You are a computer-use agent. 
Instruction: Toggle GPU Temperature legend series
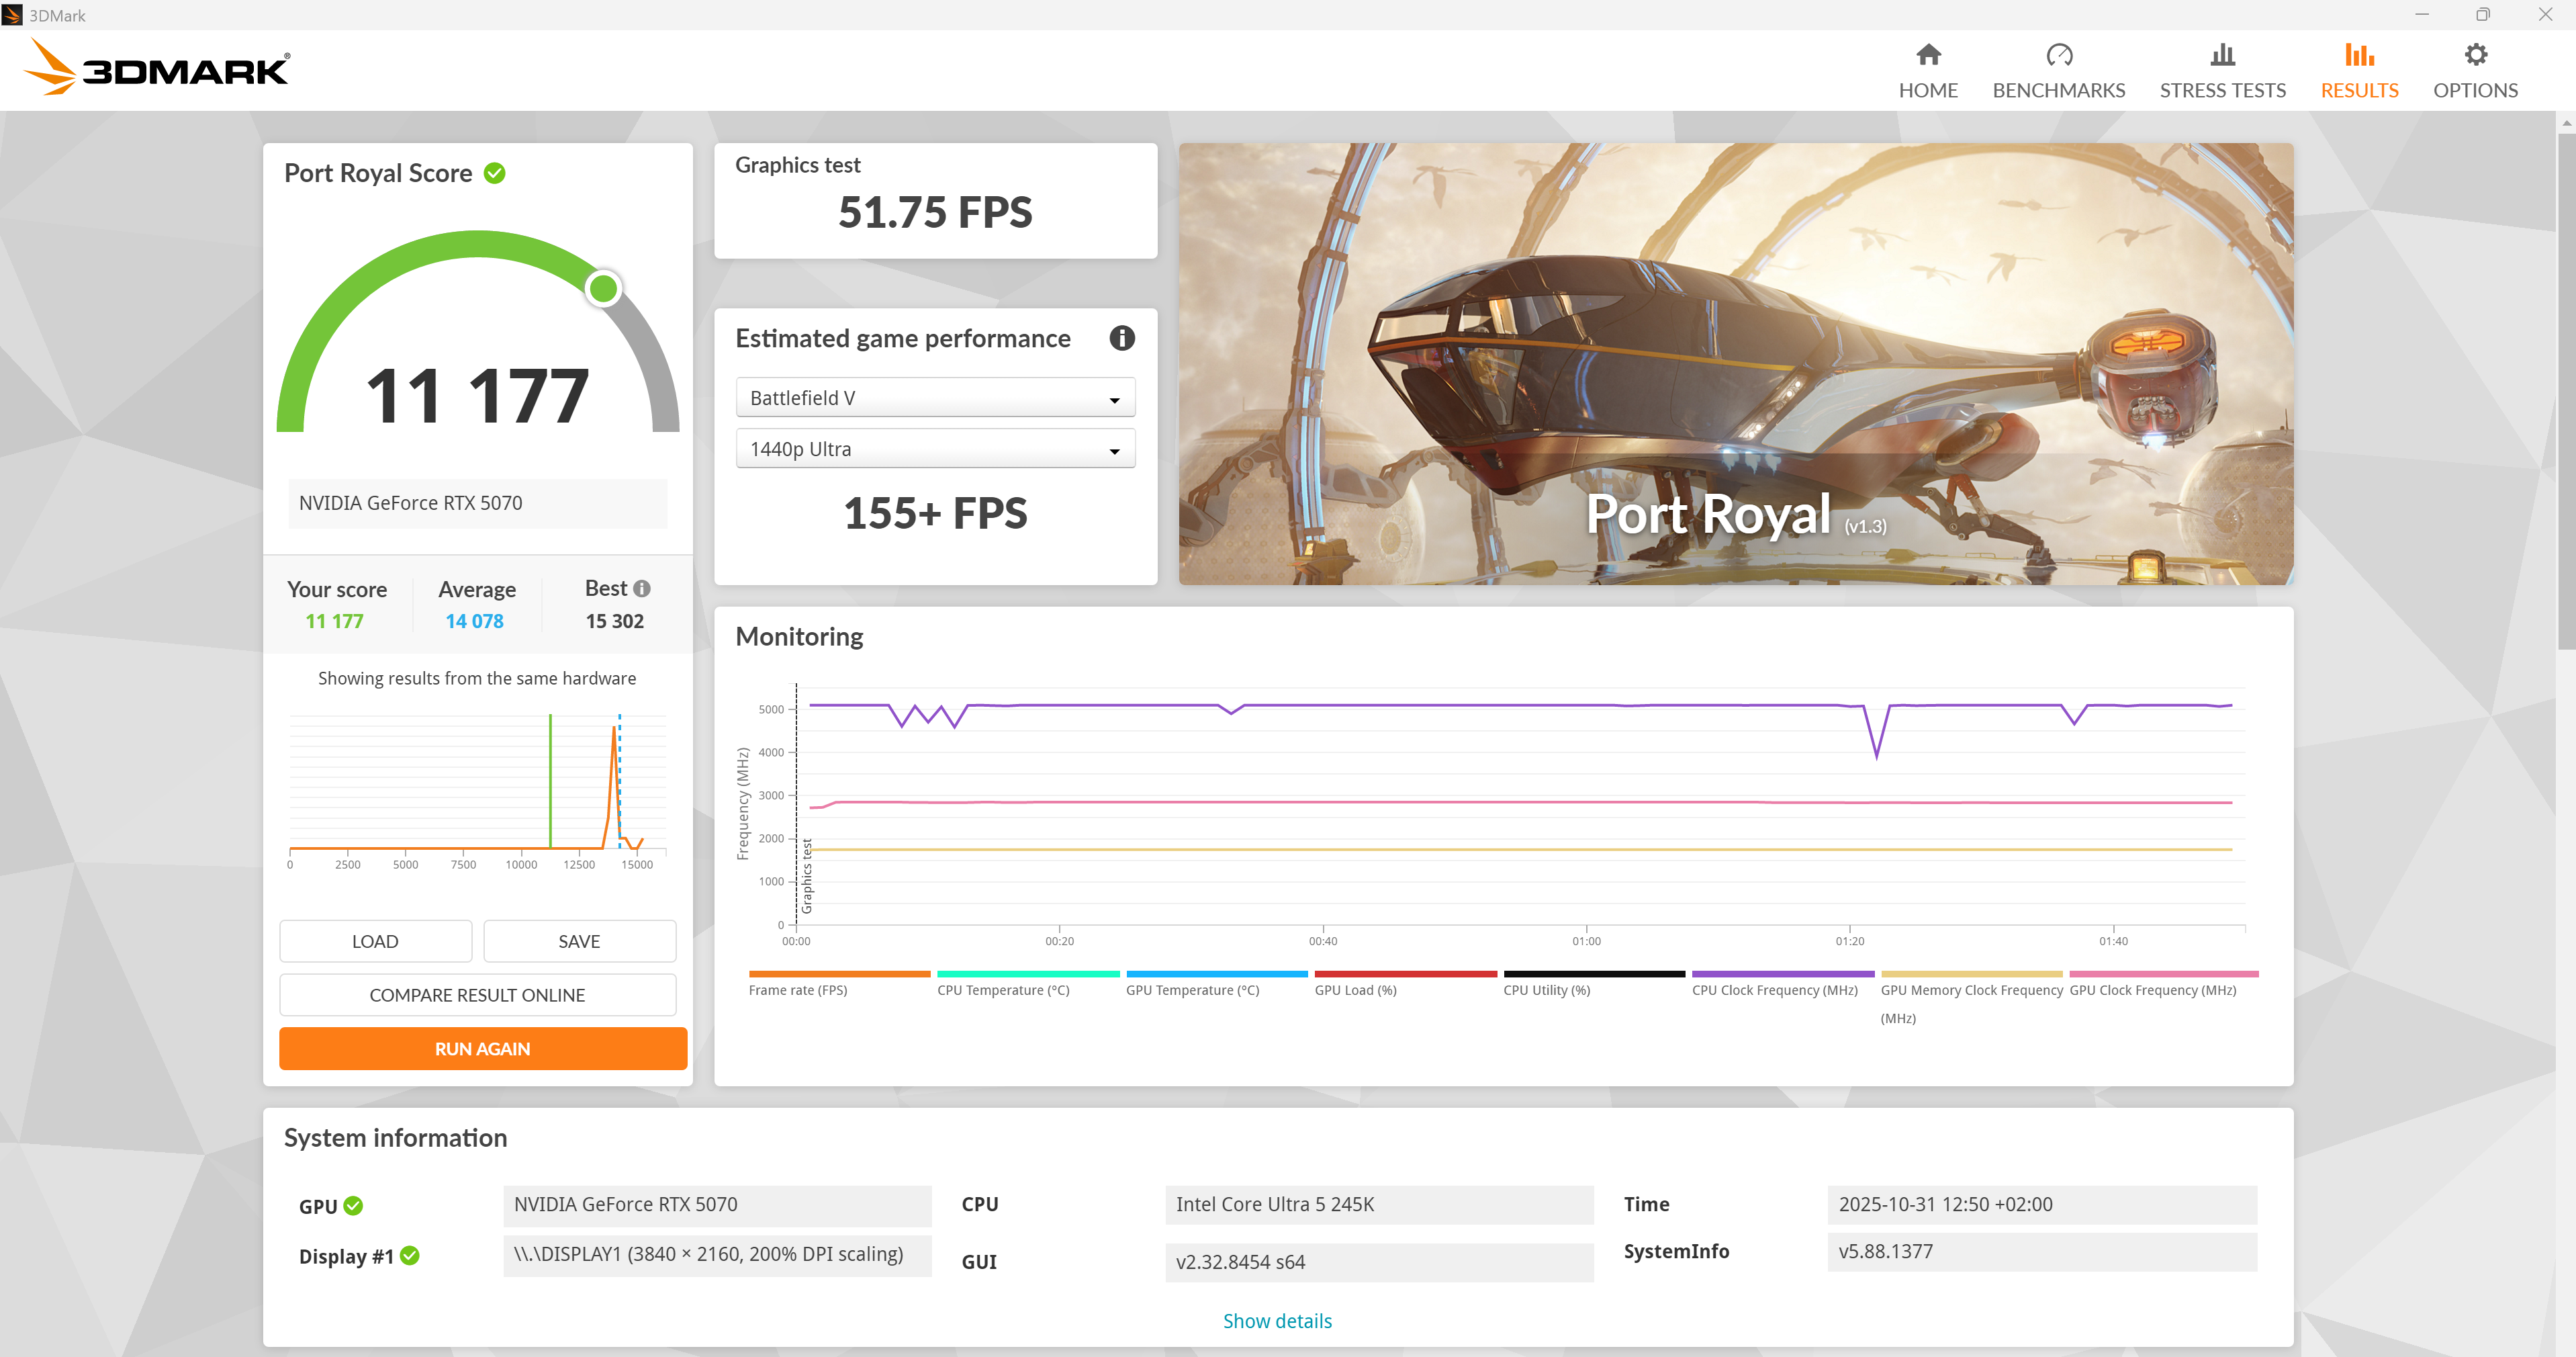tap(1192, 989)
